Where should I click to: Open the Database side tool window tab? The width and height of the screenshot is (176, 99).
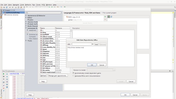tap(175, 14)
